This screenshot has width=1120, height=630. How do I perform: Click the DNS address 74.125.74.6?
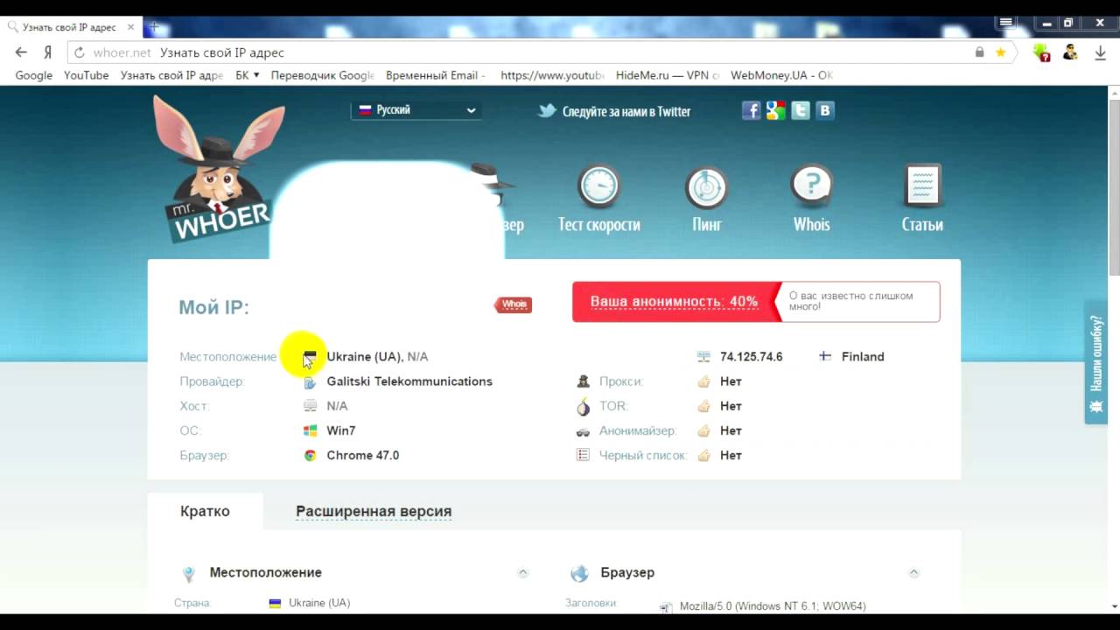click(751, 357)
